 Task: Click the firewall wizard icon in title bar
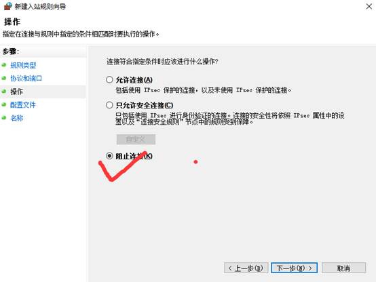(7, 6)
